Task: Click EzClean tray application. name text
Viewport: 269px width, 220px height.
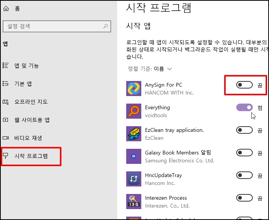Action: [174, 130]
